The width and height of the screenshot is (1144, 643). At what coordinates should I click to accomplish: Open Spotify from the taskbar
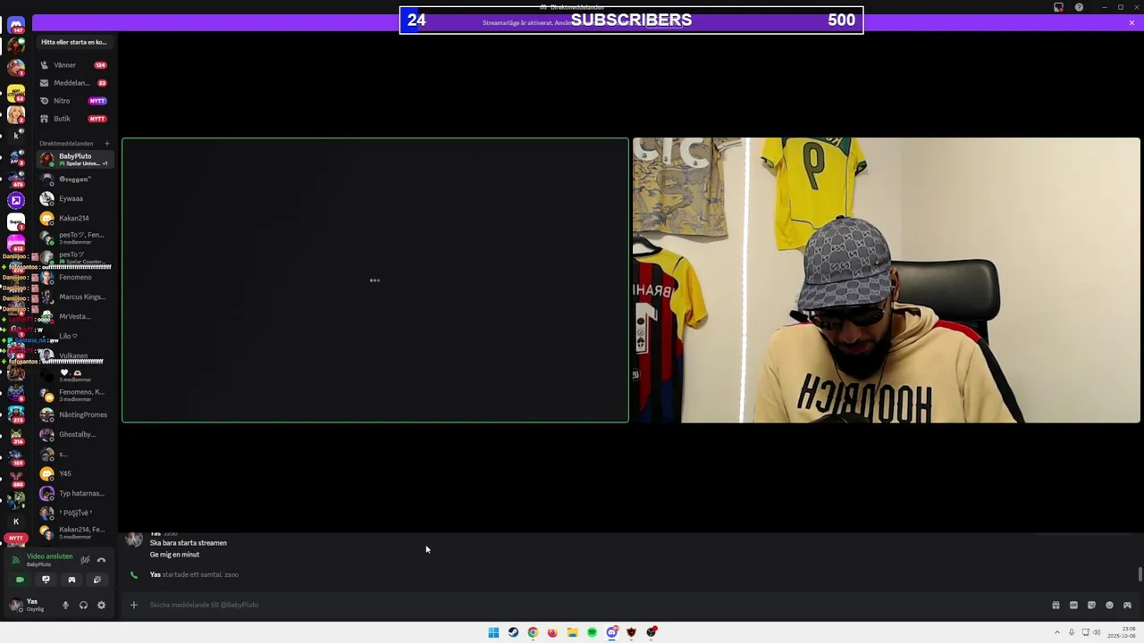coord(592,632)
